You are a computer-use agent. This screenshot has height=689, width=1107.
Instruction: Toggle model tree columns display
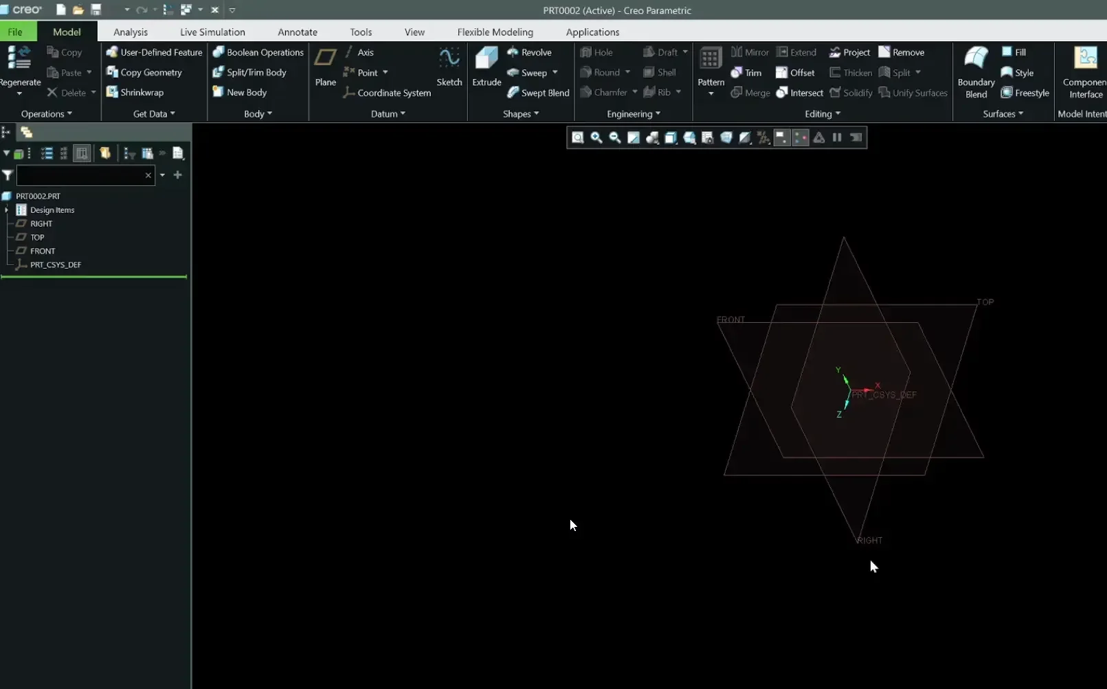(x=82, y=153)
